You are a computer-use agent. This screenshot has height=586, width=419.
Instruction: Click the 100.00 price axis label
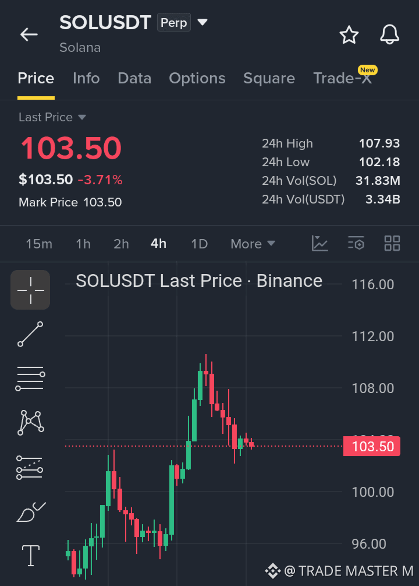372,492
